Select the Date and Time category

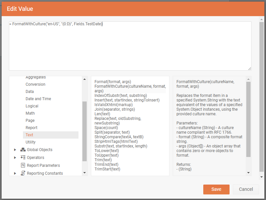click(38, 99)
